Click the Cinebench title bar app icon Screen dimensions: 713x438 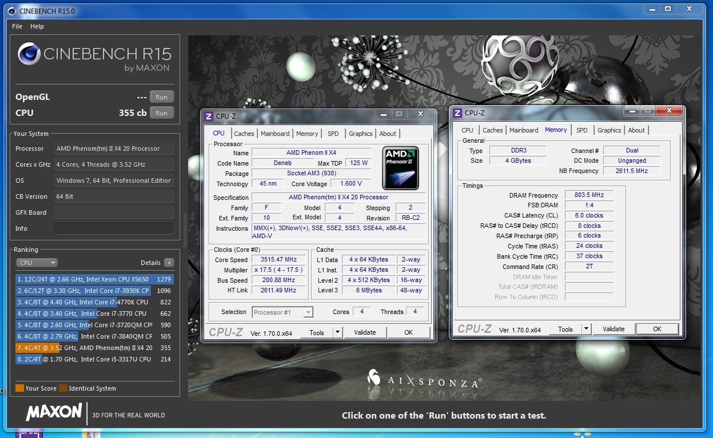[13, 11]
